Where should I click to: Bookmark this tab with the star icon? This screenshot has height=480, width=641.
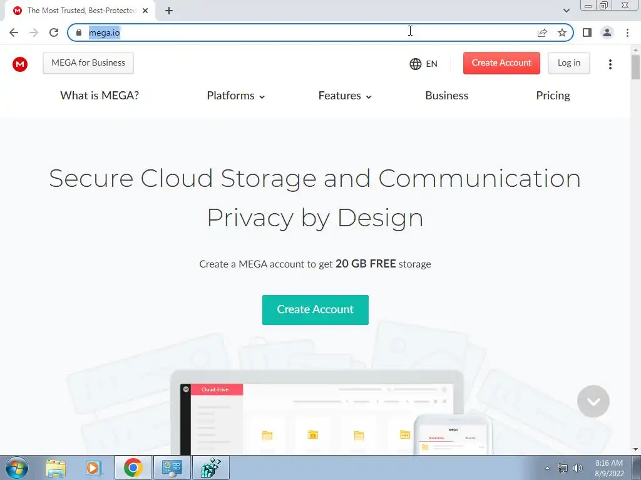pos(562,32)
